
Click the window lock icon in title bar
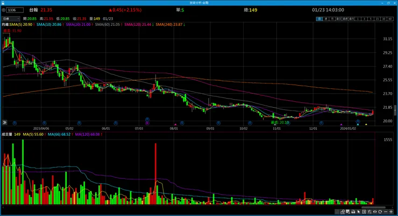[3, 3]
